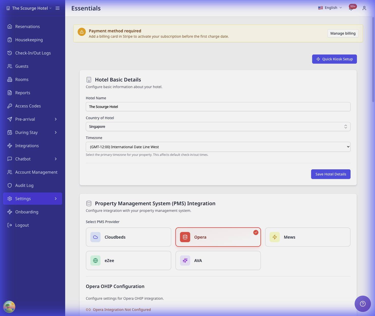Click the Save Hotel Details button
The image size is (375, 316).
(330, 174)
